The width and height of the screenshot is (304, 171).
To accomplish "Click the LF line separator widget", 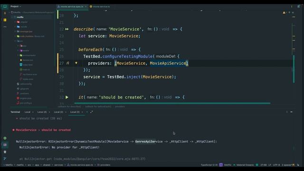I will [x=270, y=165].
